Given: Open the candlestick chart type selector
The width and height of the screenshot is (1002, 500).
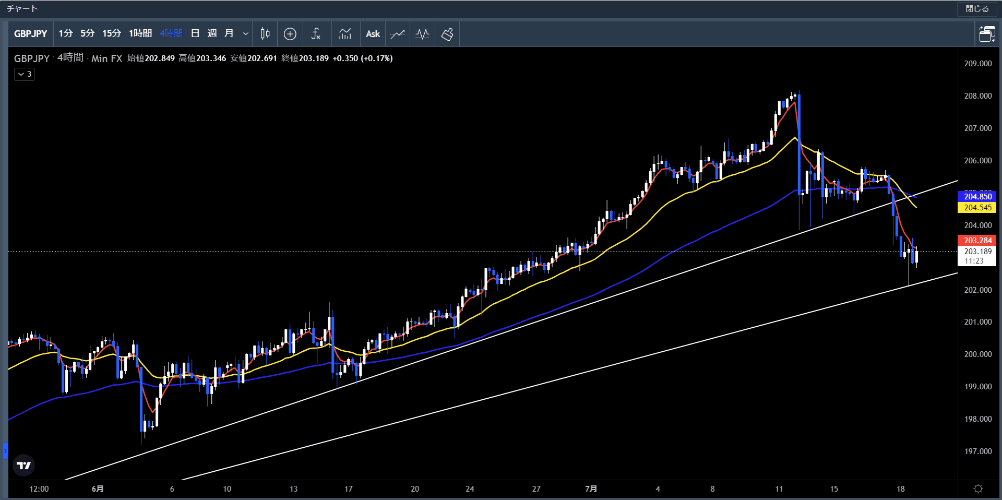Looking at the screenshot, I should coord(265,34).
